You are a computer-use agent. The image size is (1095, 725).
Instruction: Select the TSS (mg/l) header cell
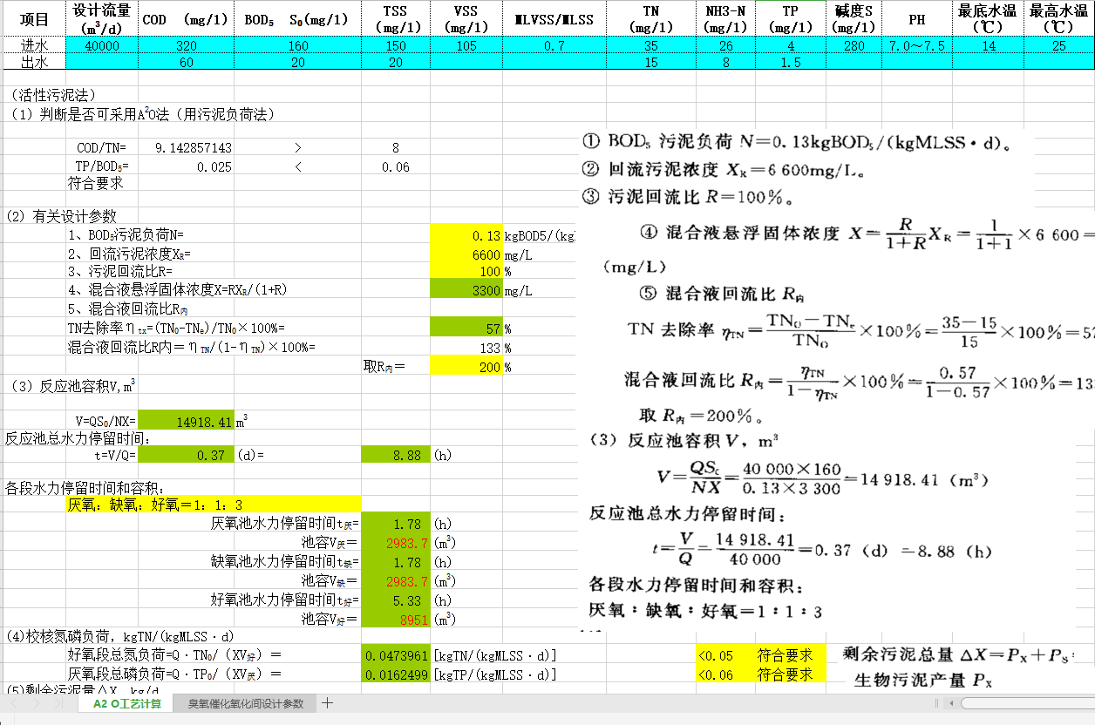click(396, 19)
